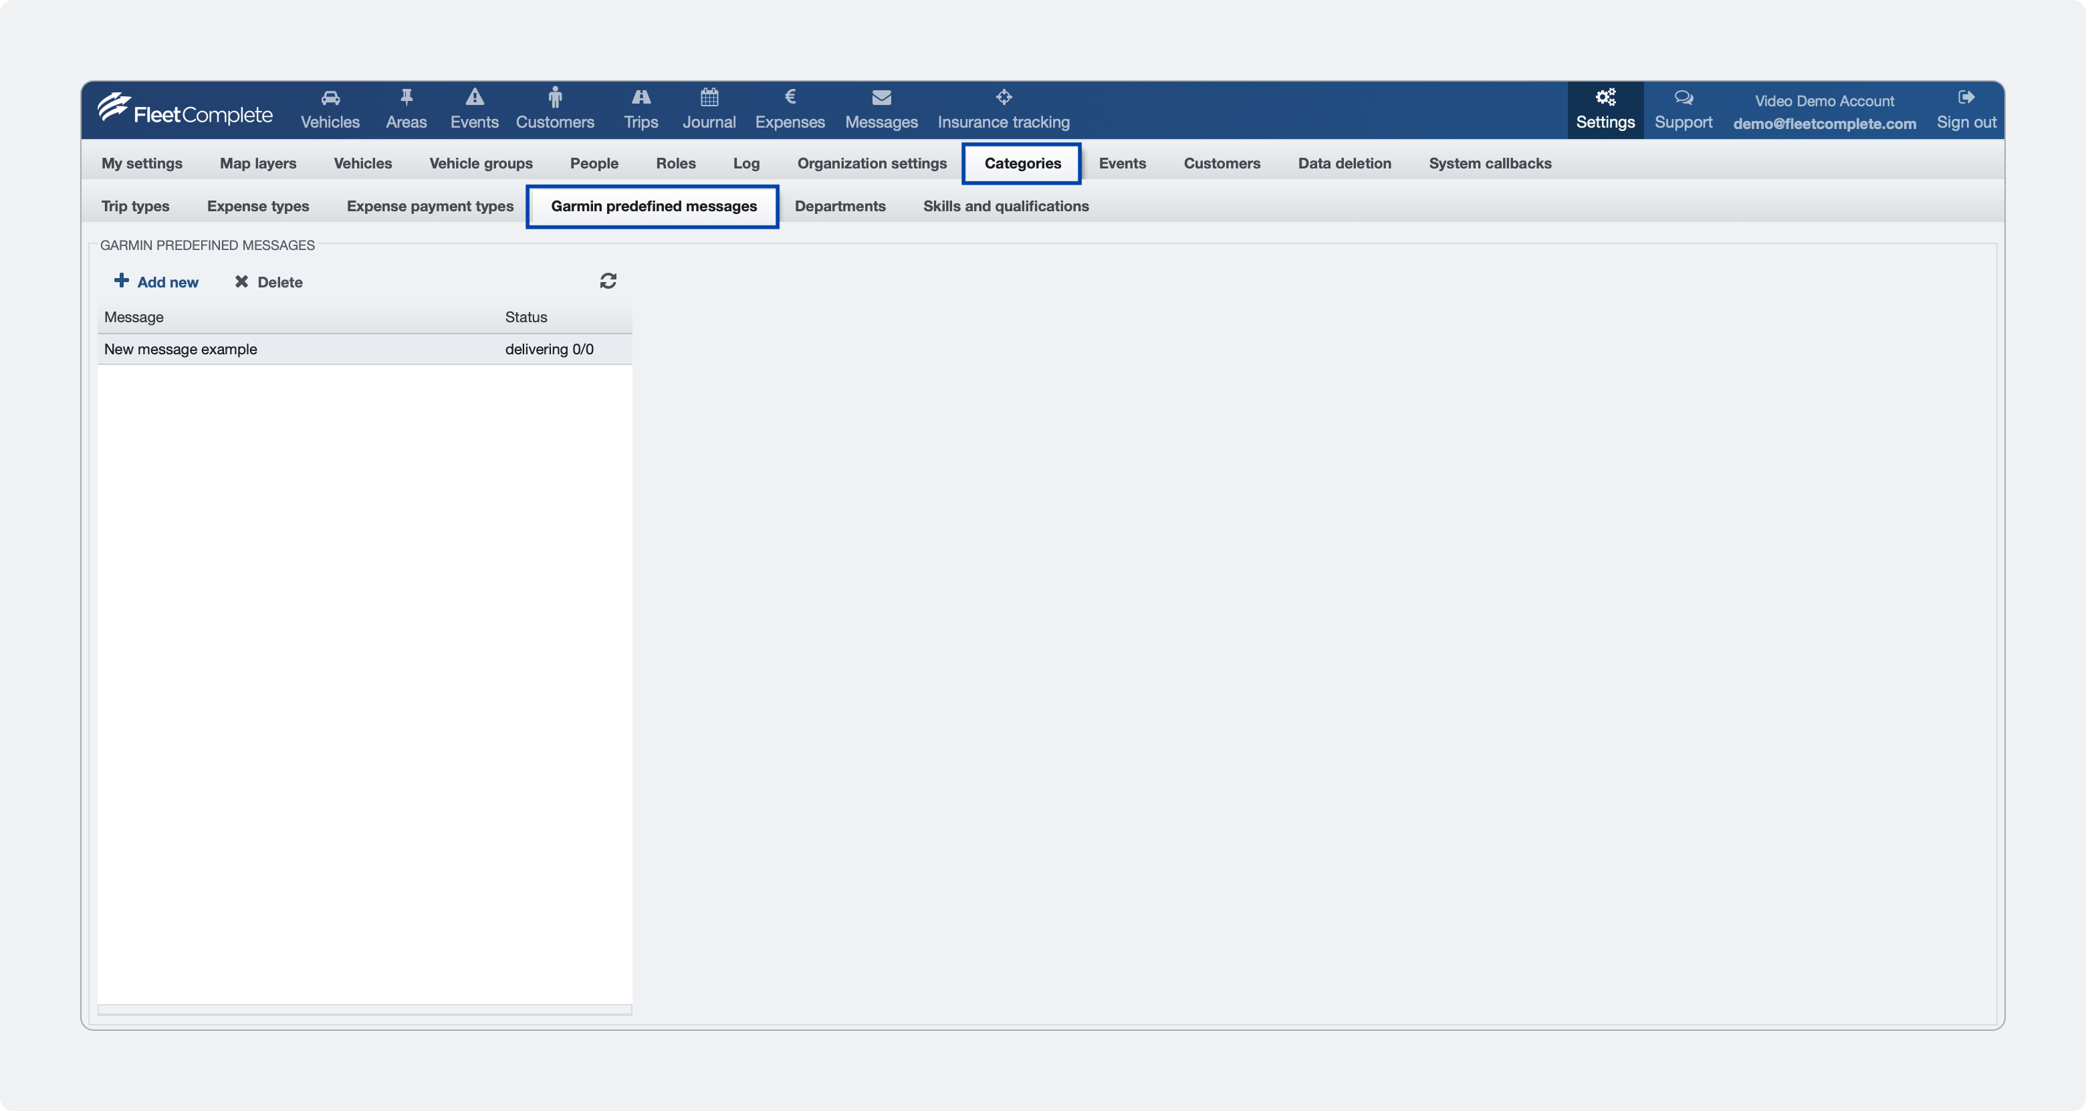Open Expenses euro icon
This screenshot has height=1111, width=2086.
coord(790,97)
